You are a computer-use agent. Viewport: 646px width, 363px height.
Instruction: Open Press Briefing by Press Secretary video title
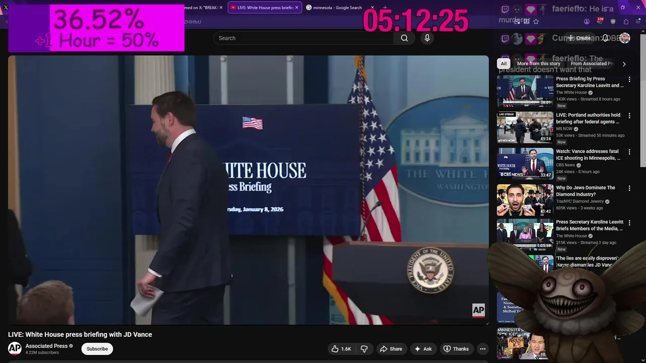[589, 82]
